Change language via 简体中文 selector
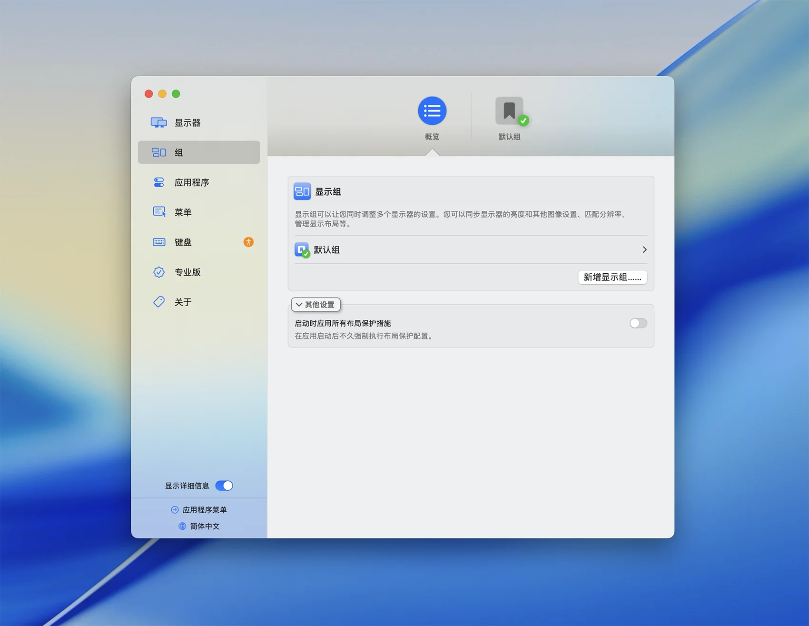The image size is (809, 626). [199, 526]
